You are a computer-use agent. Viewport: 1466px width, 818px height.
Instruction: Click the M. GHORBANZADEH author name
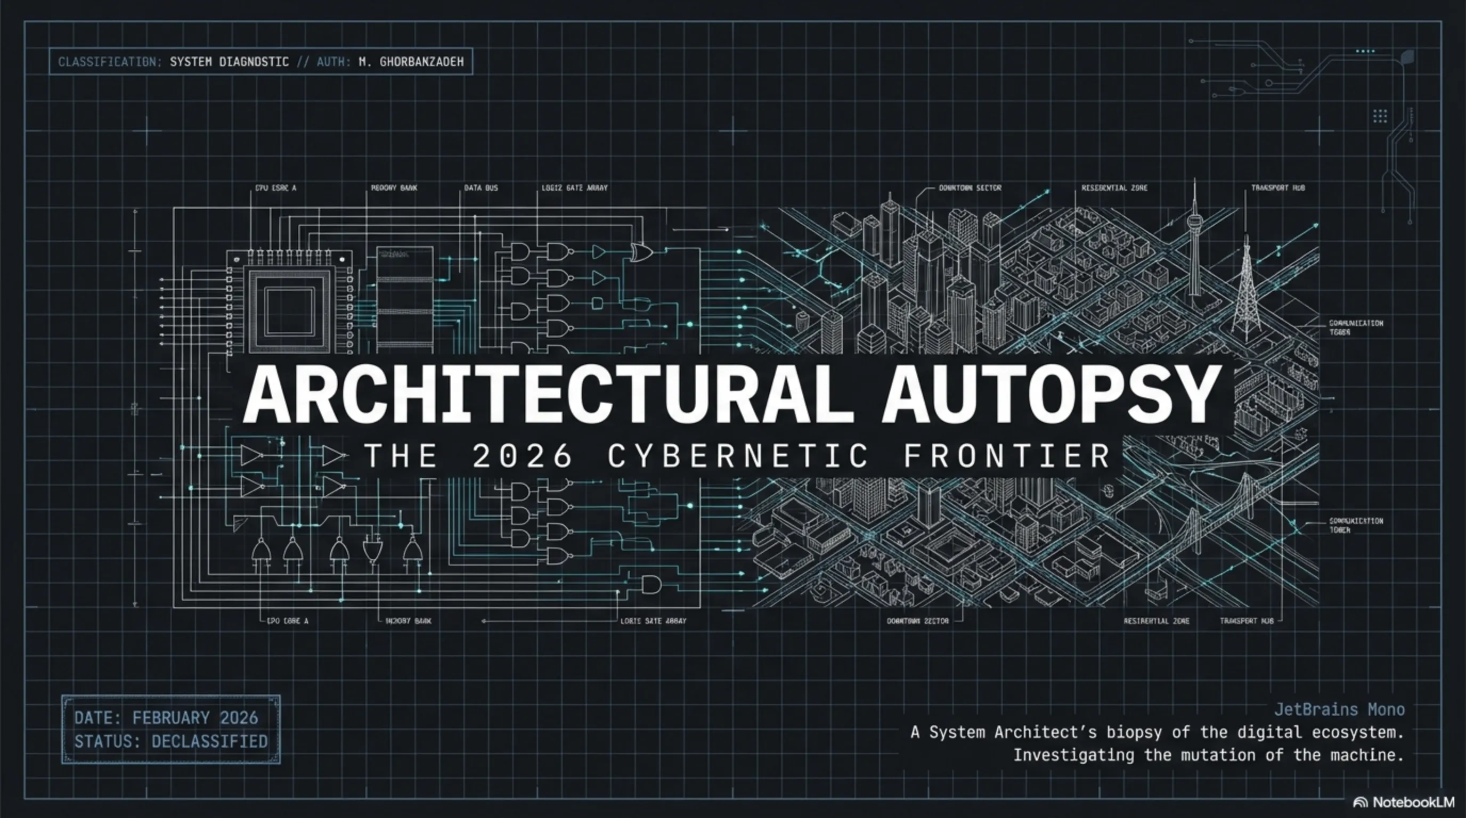click(411, 61)
